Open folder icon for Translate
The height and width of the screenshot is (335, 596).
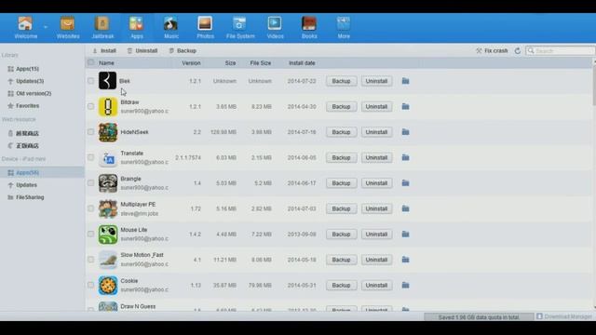406,157
